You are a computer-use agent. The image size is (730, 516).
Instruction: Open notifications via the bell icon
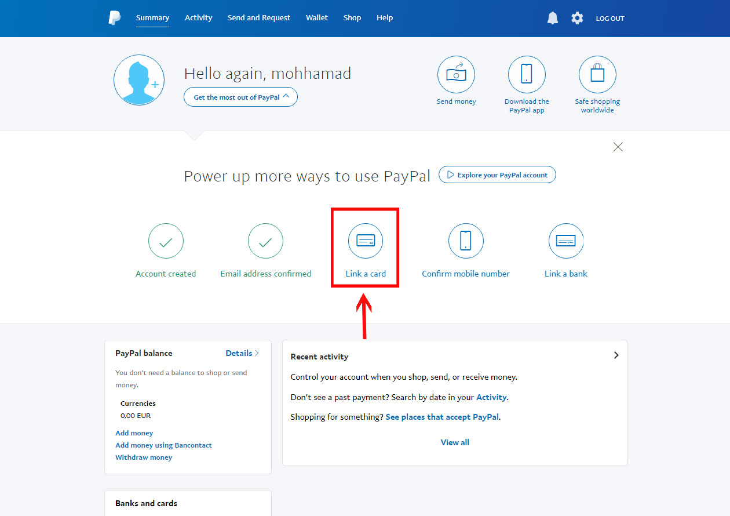coord(552,17)
